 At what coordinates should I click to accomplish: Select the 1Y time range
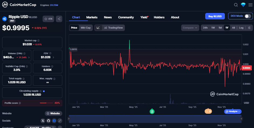point(227,28)
